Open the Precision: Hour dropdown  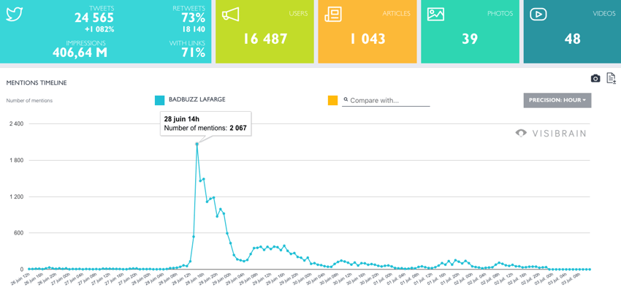pos(557,100)
